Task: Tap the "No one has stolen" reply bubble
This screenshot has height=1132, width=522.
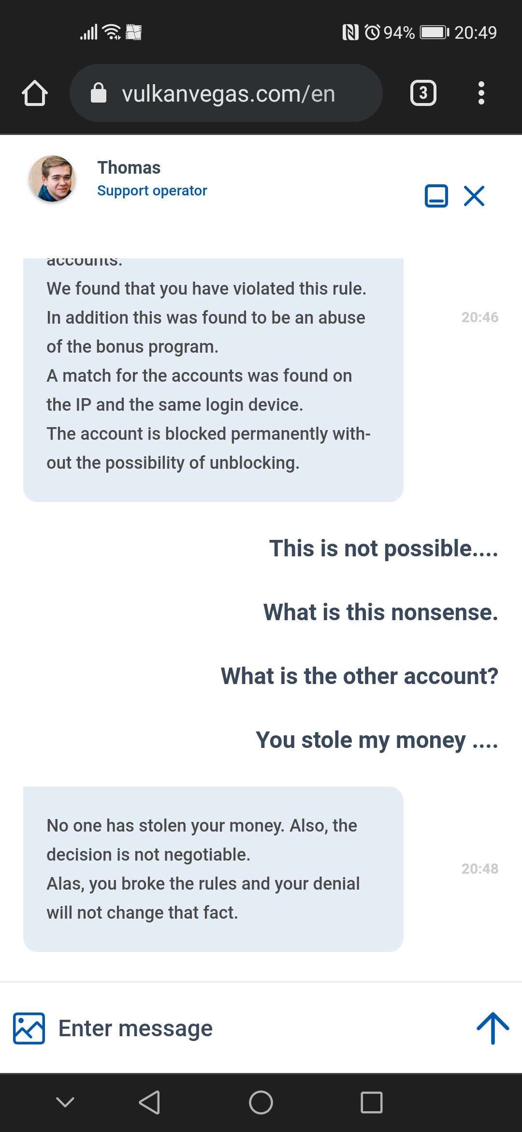Action: [213, 869]
